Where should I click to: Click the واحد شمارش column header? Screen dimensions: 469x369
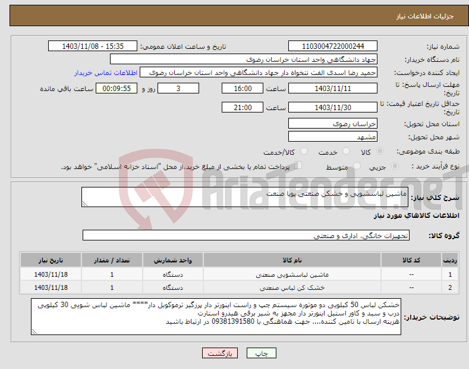point(172,260)
